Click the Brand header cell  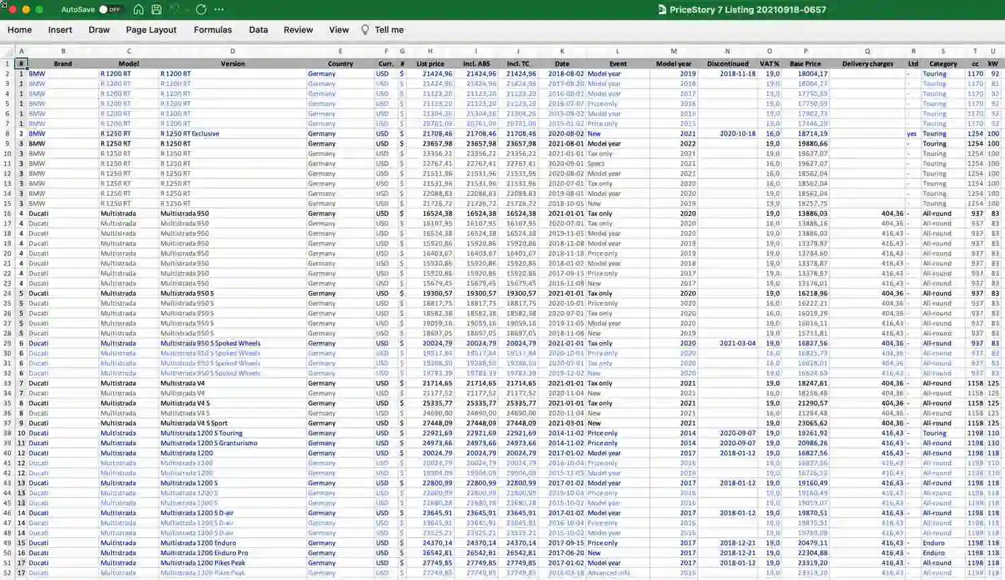63,64
